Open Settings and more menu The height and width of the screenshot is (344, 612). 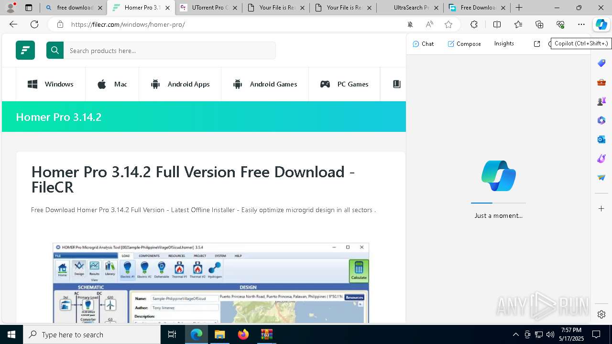(581, 24)
